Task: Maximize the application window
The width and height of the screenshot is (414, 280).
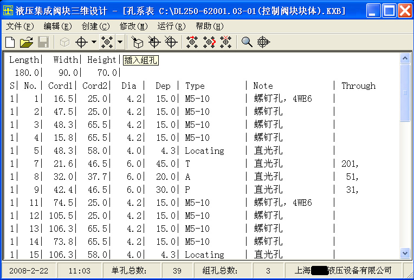Action: coord(390,11)
